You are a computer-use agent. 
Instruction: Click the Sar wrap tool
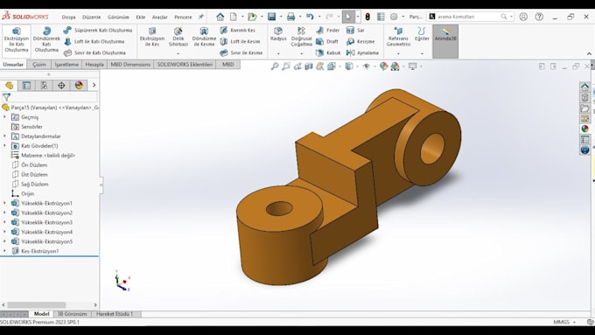click(355, 30)
